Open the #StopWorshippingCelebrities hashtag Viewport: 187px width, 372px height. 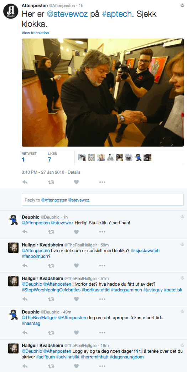[51, 290]
